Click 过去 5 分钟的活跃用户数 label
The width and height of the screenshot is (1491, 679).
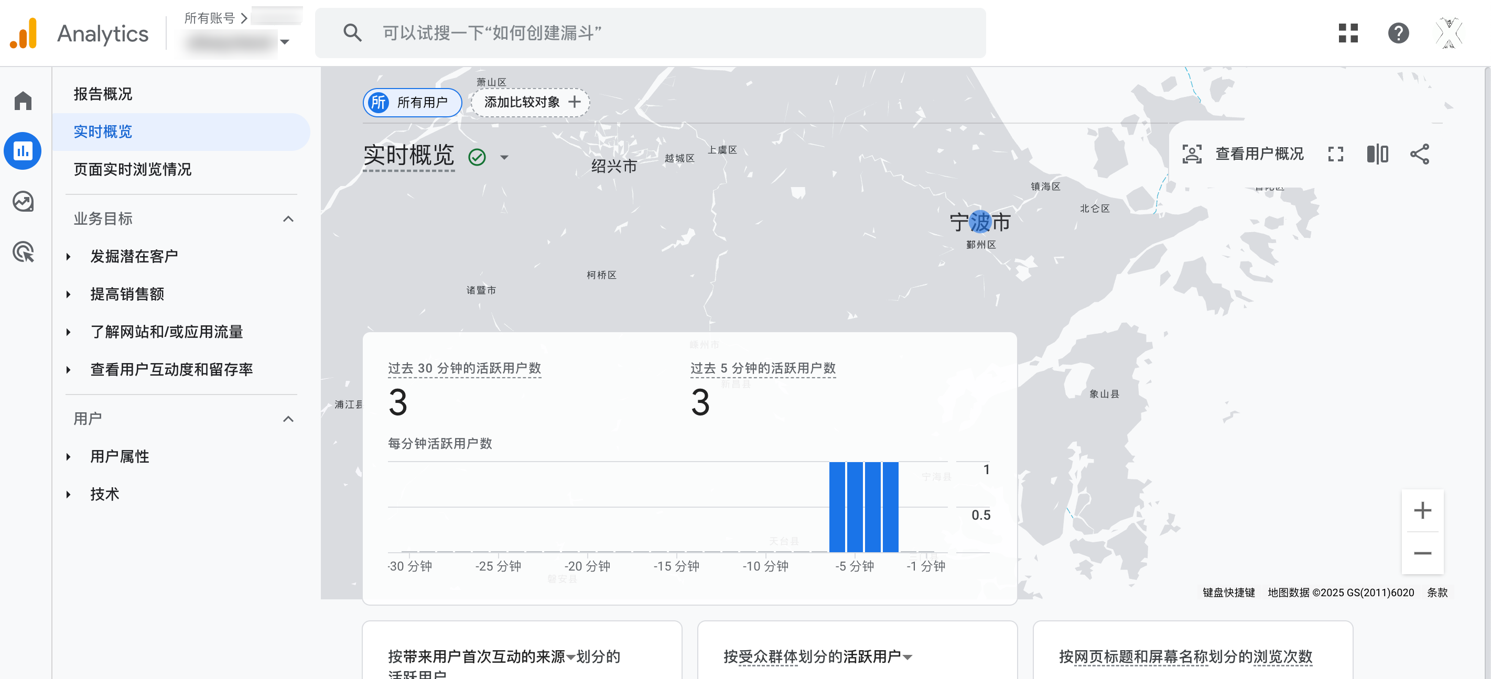pyautogui.click(x=763, y=368)
